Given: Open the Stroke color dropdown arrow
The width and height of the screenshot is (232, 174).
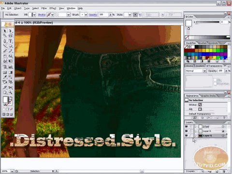Looking at the screenshot, I should point(53,14).
